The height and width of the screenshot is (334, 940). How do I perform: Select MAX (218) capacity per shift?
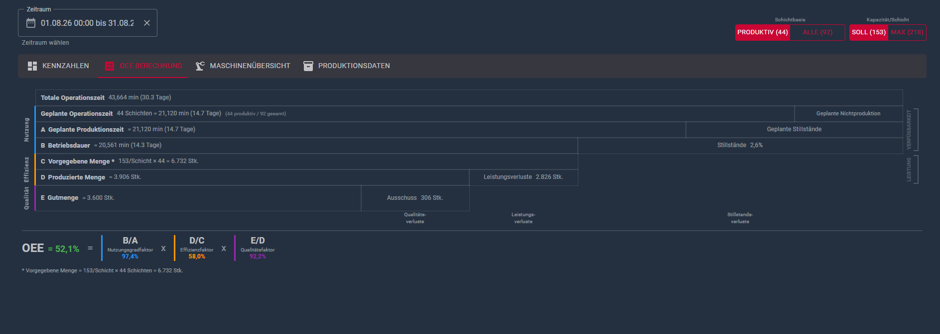click(x=907, y=32)
